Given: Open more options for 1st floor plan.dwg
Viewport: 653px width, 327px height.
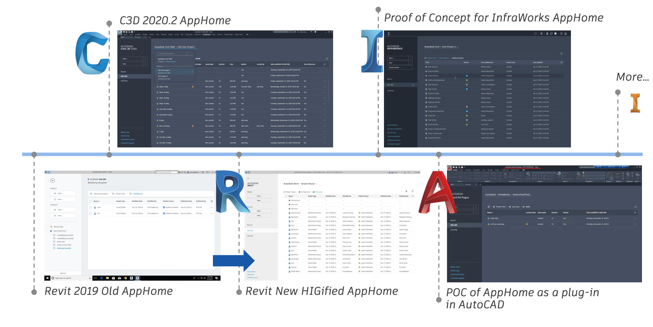Looking at the screenshot, I should [635, 224].
